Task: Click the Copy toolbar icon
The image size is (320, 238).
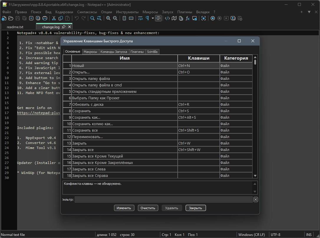Action: coord(61,18)
